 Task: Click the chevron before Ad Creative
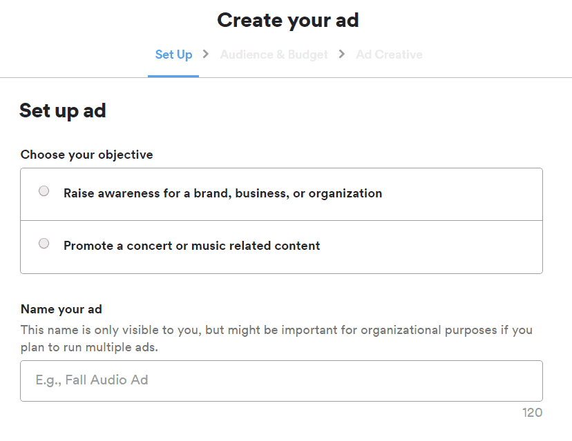tap(341, 55)
